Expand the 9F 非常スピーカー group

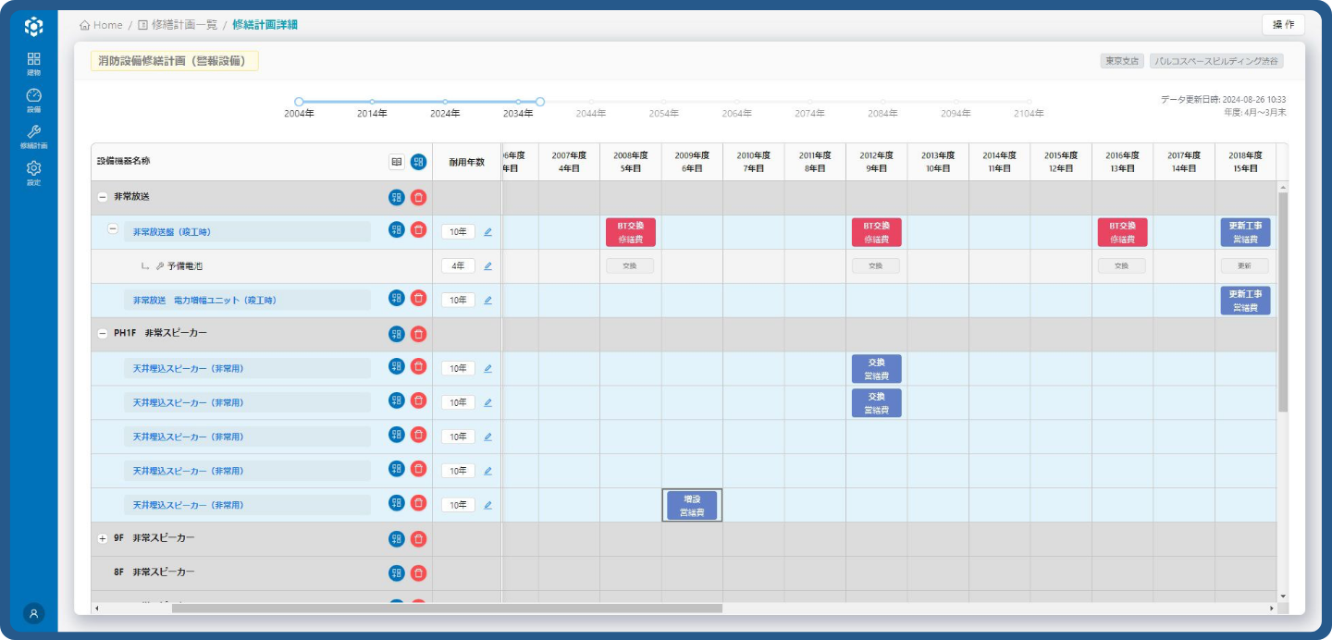pyautogui.click(x=102, y=538)
